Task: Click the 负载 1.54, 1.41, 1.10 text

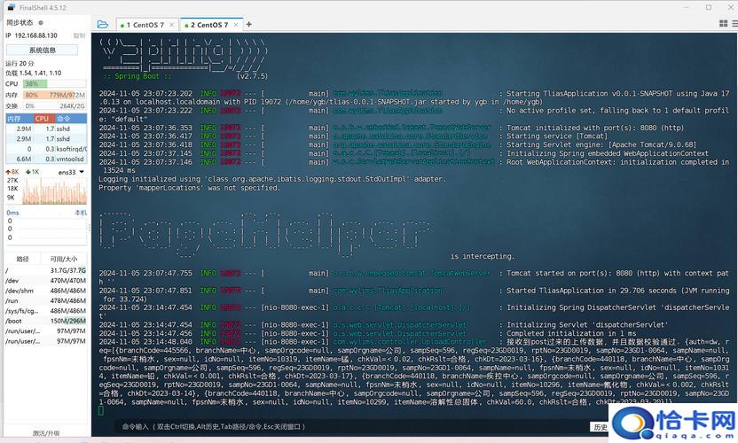Action: pyautogui.click(x=34, y=73)
